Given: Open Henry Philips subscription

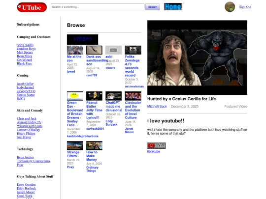Looking at the screenshot, I should tap(26, 133).
